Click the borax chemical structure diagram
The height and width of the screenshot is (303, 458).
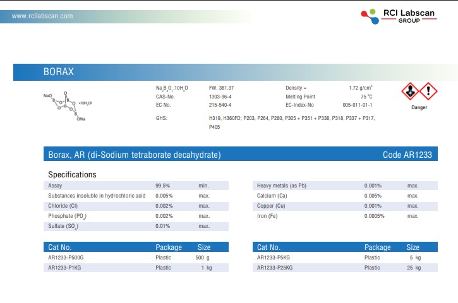68,105
